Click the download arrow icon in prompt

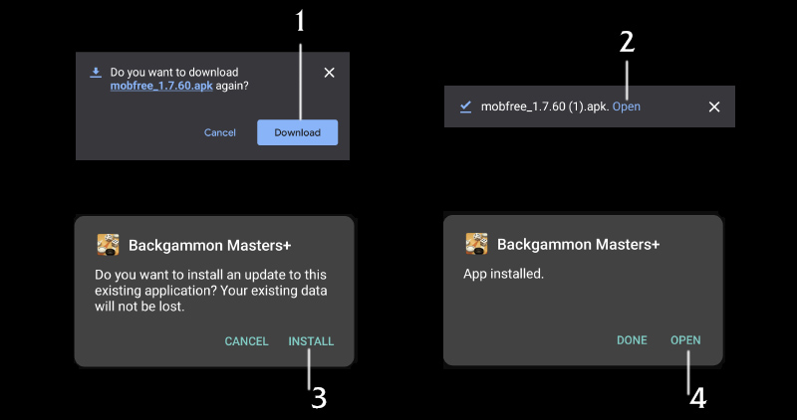point(96,73)
